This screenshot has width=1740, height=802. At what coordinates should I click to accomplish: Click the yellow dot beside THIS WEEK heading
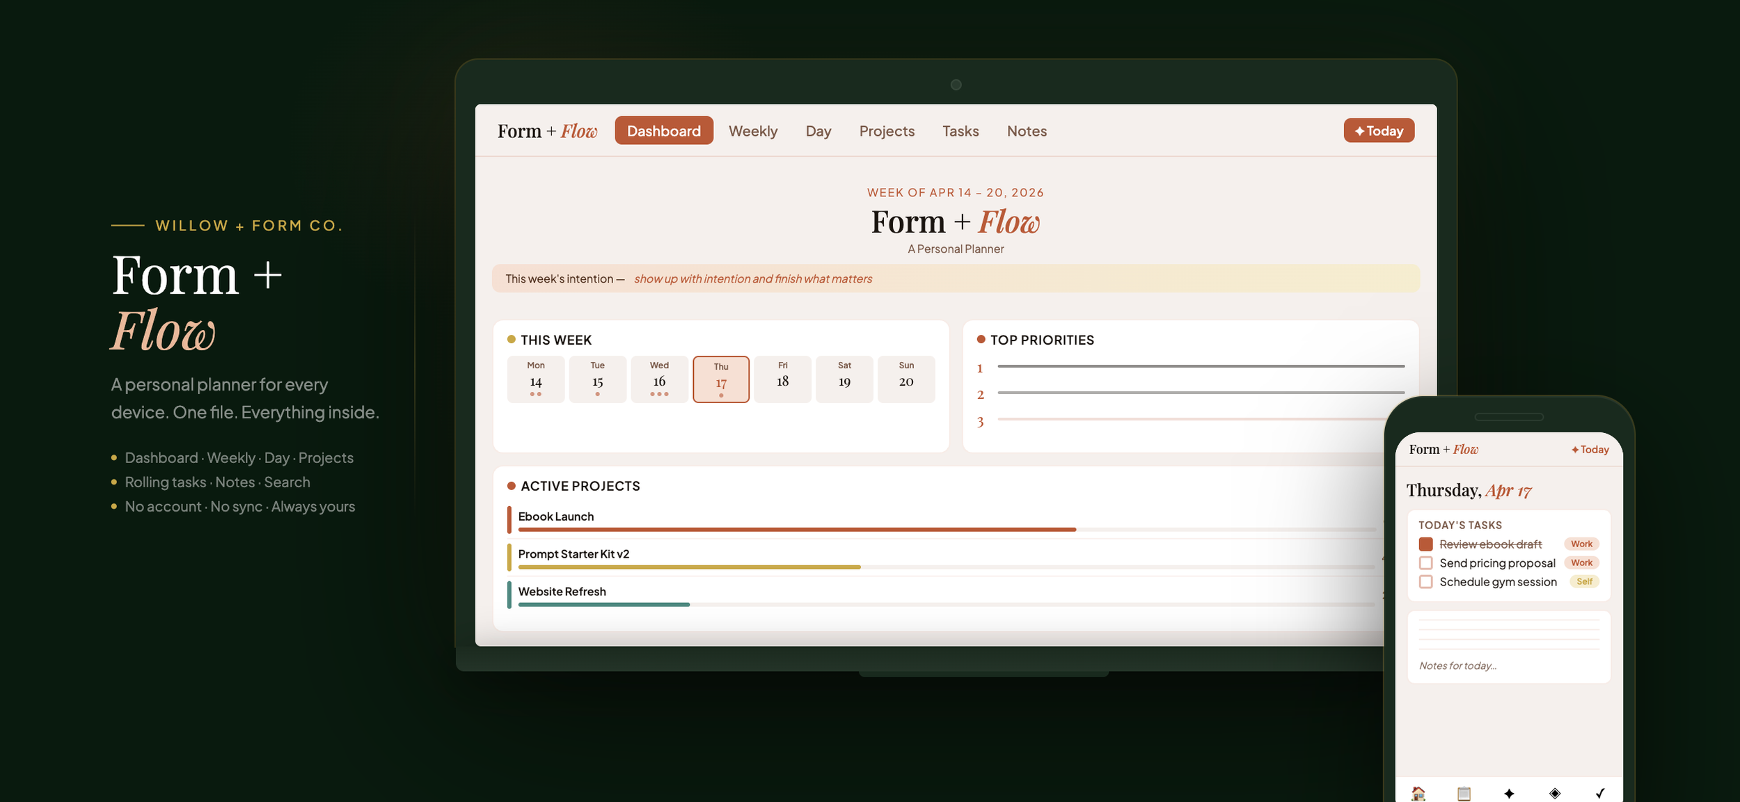click(x=512, y=340)
